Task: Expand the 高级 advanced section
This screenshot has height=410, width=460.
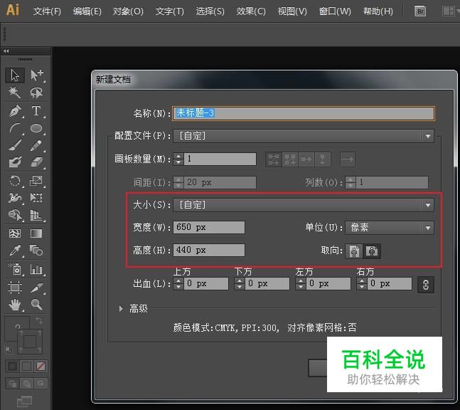Action: tap(121, 308)
